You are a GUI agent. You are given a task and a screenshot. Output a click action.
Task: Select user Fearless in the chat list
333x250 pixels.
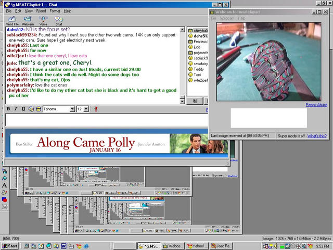tap(198, 42)
